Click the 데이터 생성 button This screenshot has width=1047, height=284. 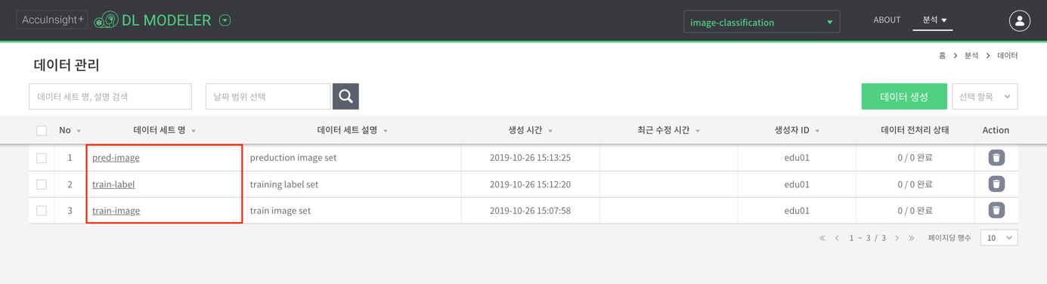pos(904,97)
